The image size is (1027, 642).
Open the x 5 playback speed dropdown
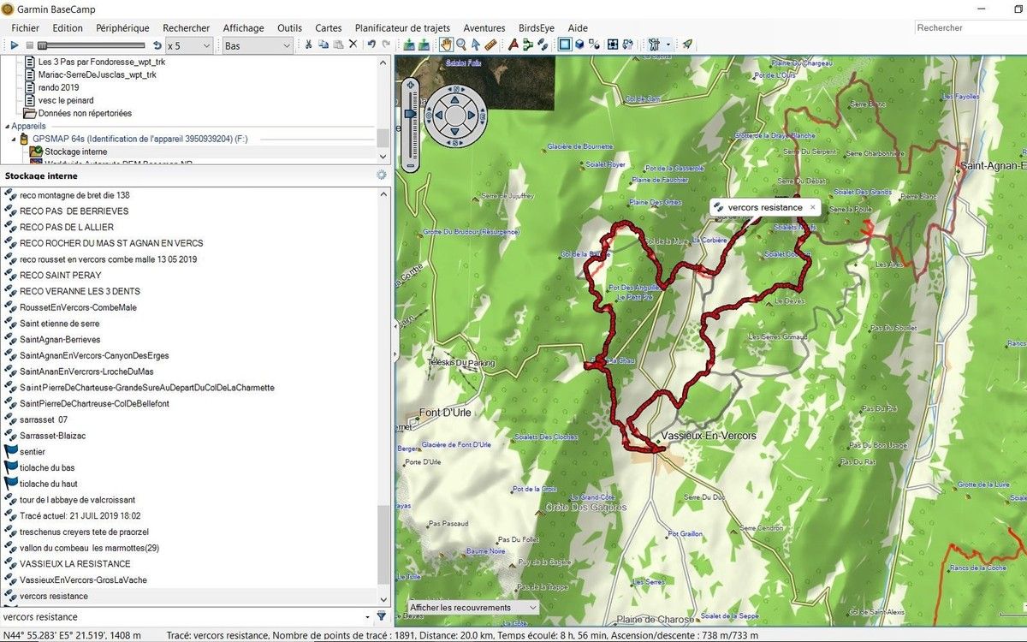[x=188, y=45]
